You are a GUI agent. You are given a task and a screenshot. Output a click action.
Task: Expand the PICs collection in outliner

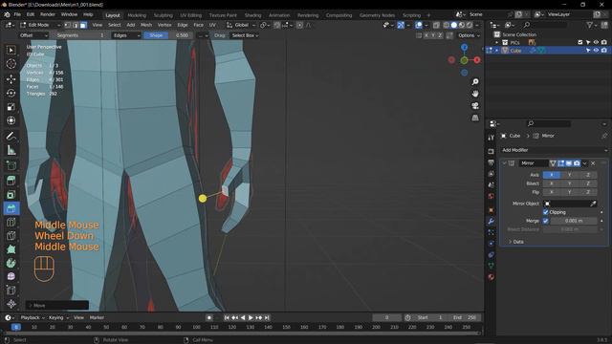coord(497,42)
